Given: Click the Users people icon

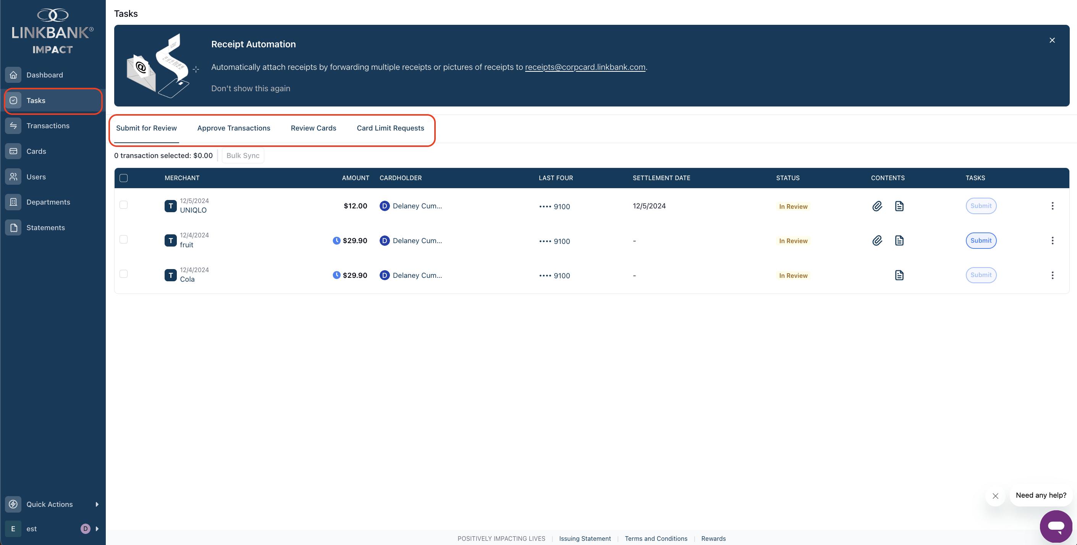Looking at the screenshot, I should [x=13, y=177].
